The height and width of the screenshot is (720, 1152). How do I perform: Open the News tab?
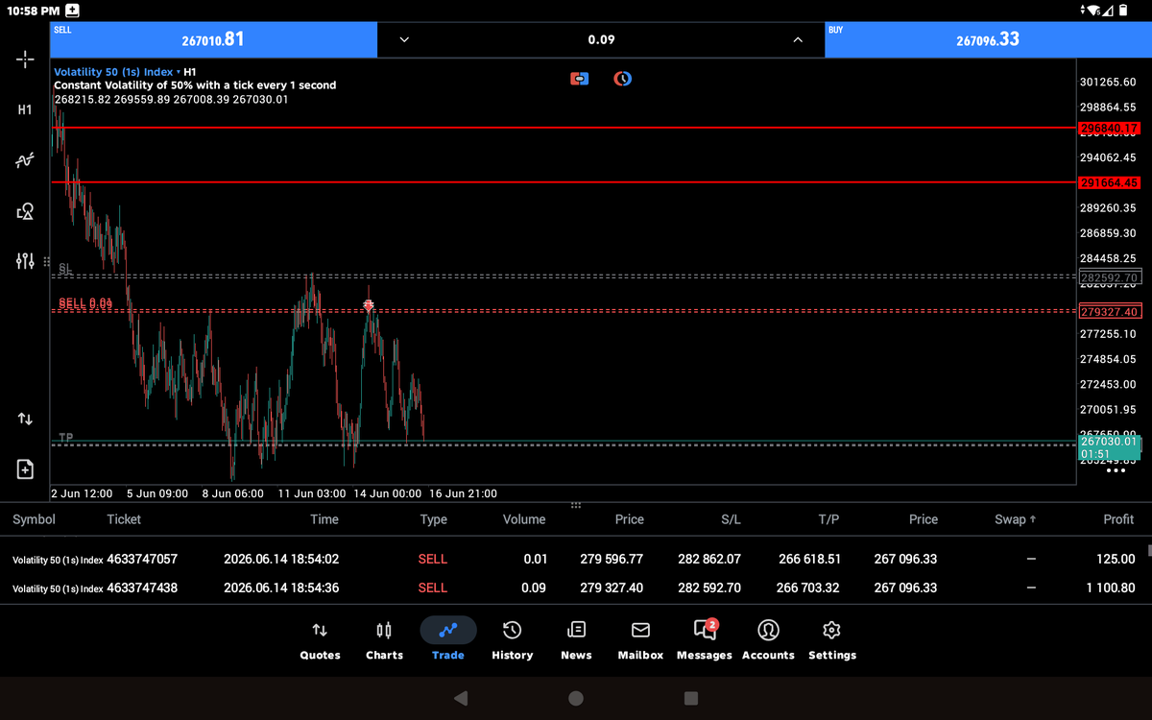click(x=576, y=640)
